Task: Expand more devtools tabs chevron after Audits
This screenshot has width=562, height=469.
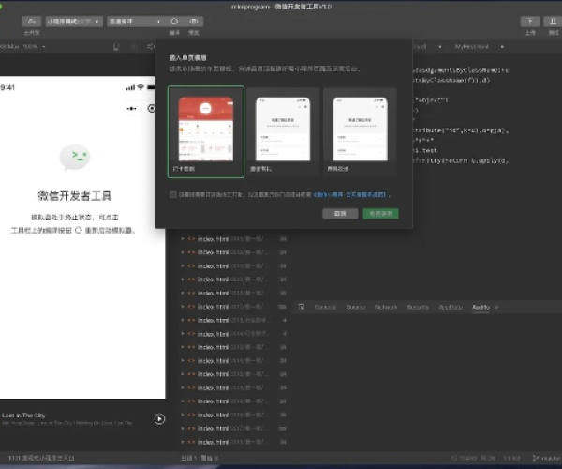Action: [x=496, y=307]
